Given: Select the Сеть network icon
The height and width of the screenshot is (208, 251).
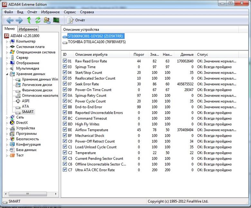Looking at the screenshot, I should click(12, 117).
